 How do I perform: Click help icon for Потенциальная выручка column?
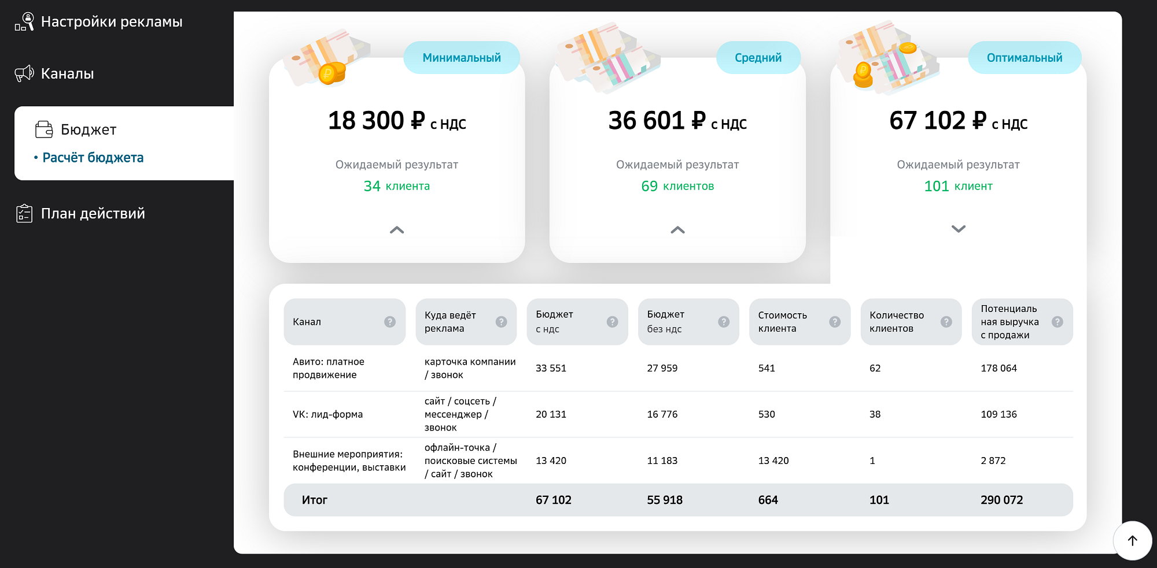[x=1057, y=322]
